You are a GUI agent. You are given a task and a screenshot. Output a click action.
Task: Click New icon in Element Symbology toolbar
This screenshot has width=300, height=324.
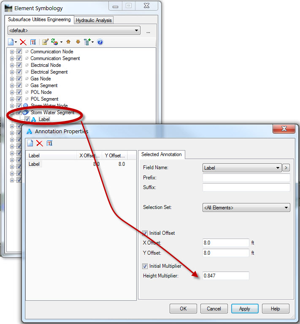pyautogui.click(x=11, y=42)
